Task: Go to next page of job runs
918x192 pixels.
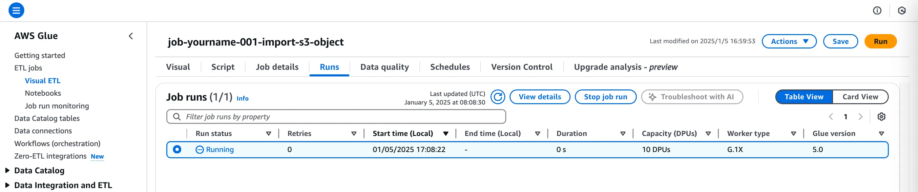Action: coord(860,117)
